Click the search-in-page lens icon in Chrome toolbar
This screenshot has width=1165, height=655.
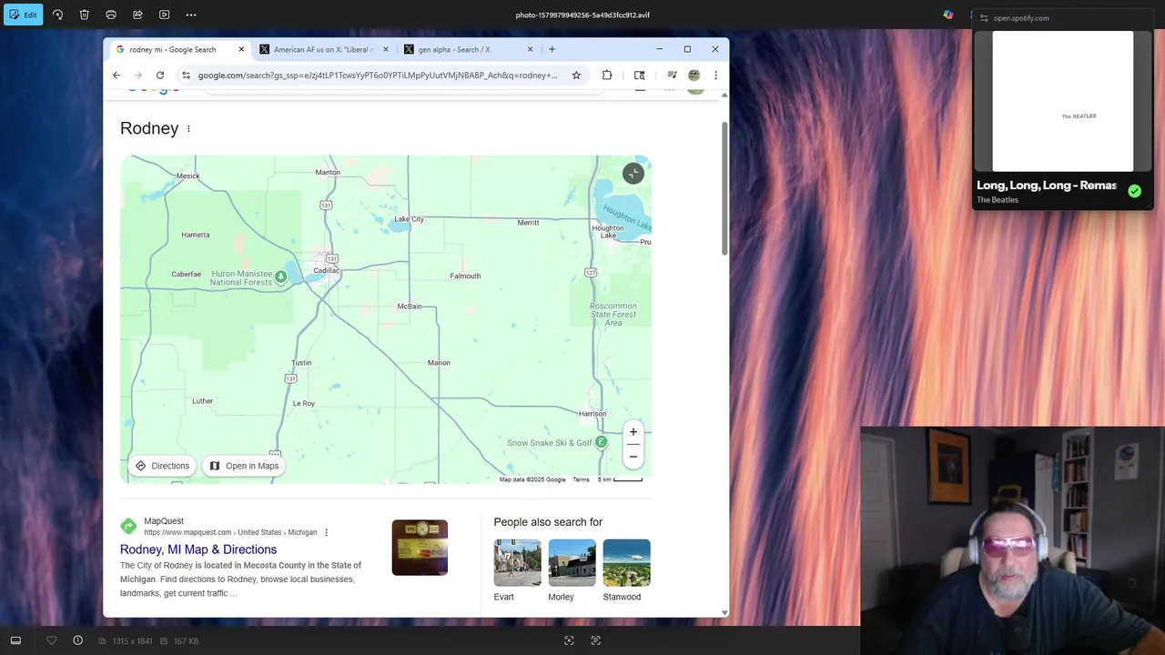coord(640,76)
